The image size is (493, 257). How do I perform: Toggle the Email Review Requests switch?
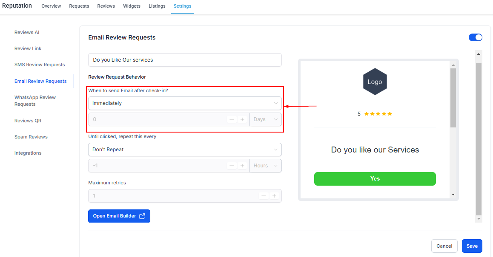(x=476, y=37)
